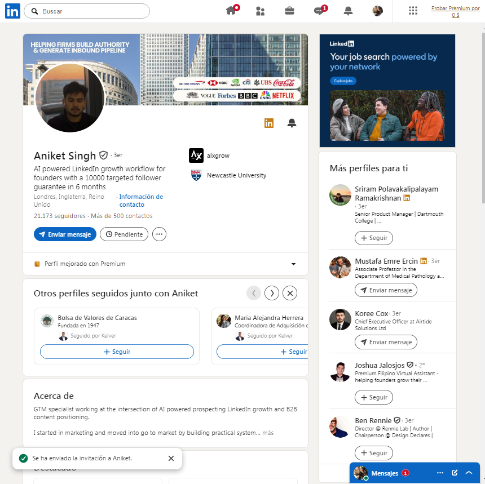Click the verification shield next to Aniket Singh

(x=103, y=155)
